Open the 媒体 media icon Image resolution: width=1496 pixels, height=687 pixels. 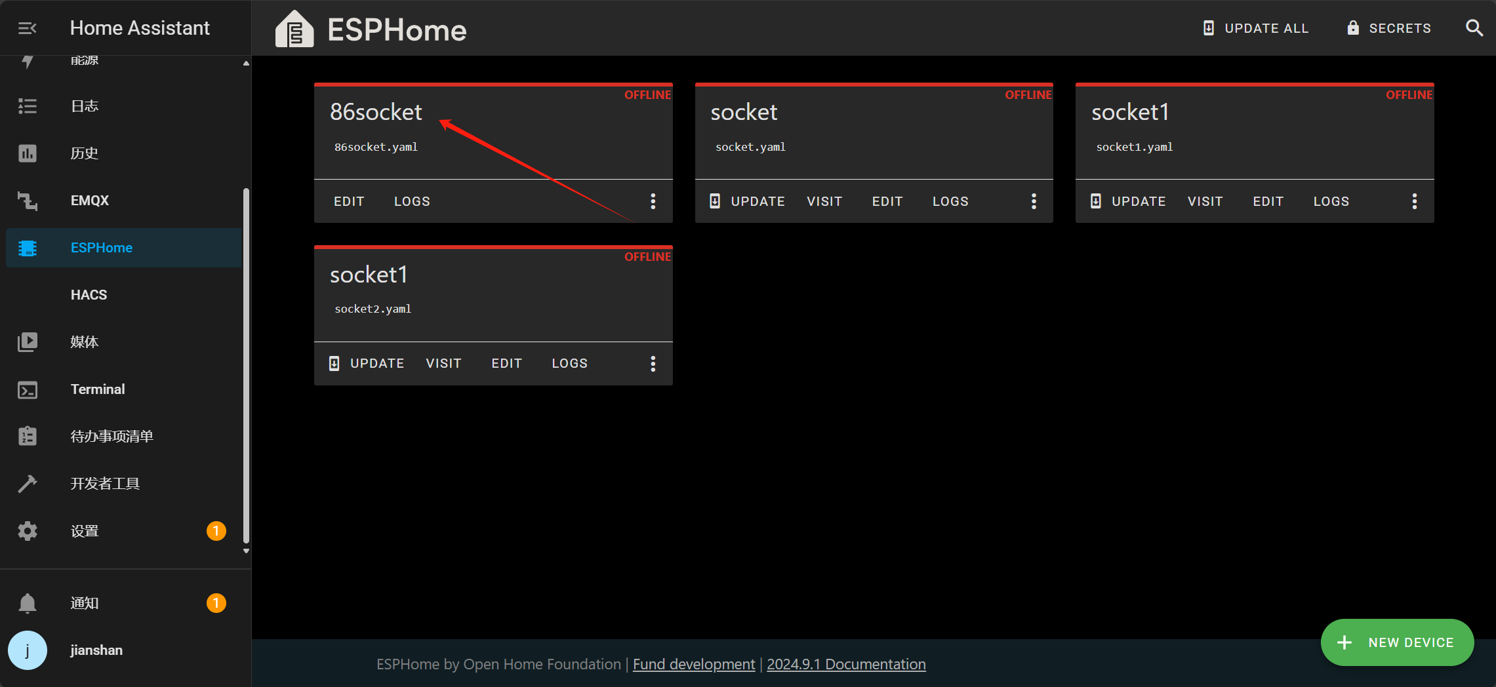click(x=27, y=342)
